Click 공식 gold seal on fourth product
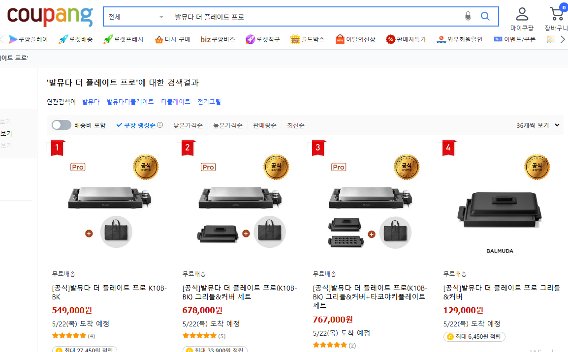This screenshot has width=568, height=352. (x=537, y=167)
